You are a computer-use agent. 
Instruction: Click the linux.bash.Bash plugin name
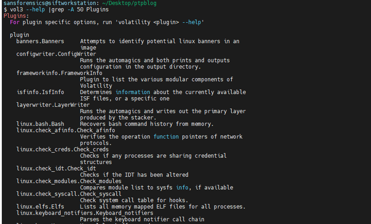pyautogui.click(x=40, y=124)
